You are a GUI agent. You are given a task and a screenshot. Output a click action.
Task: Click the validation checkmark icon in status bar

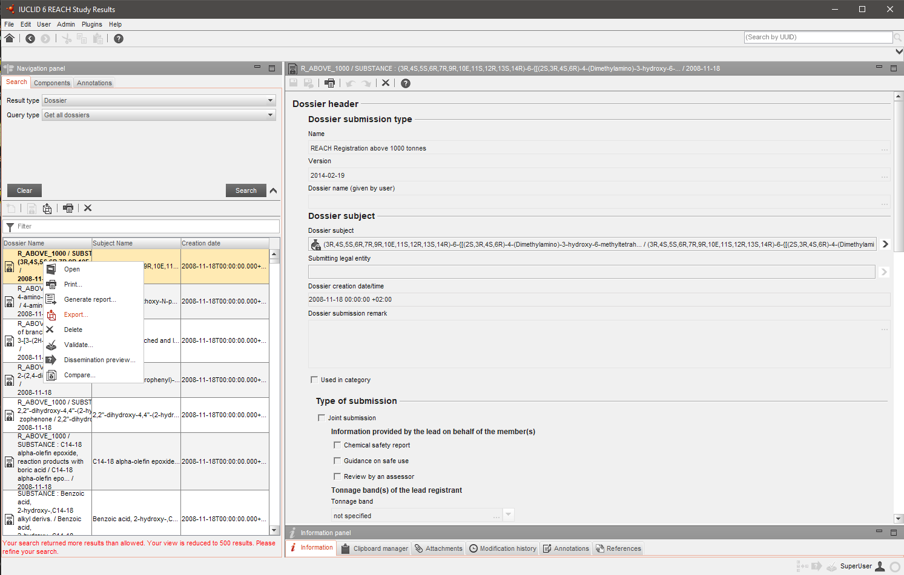tap(832, 567)
